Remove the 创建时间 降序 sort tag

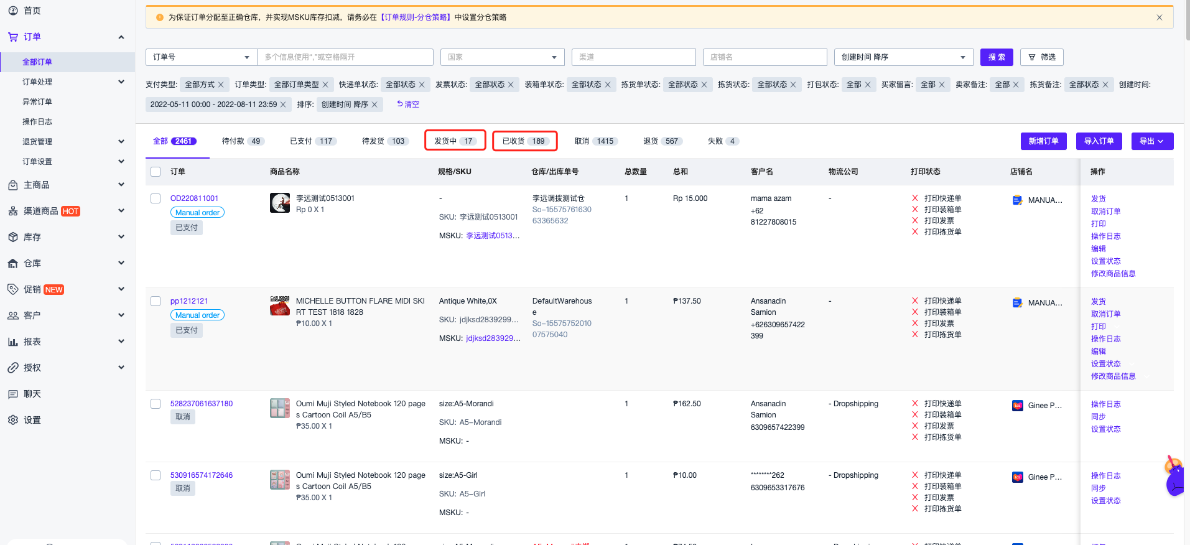[x=374, y=105]
